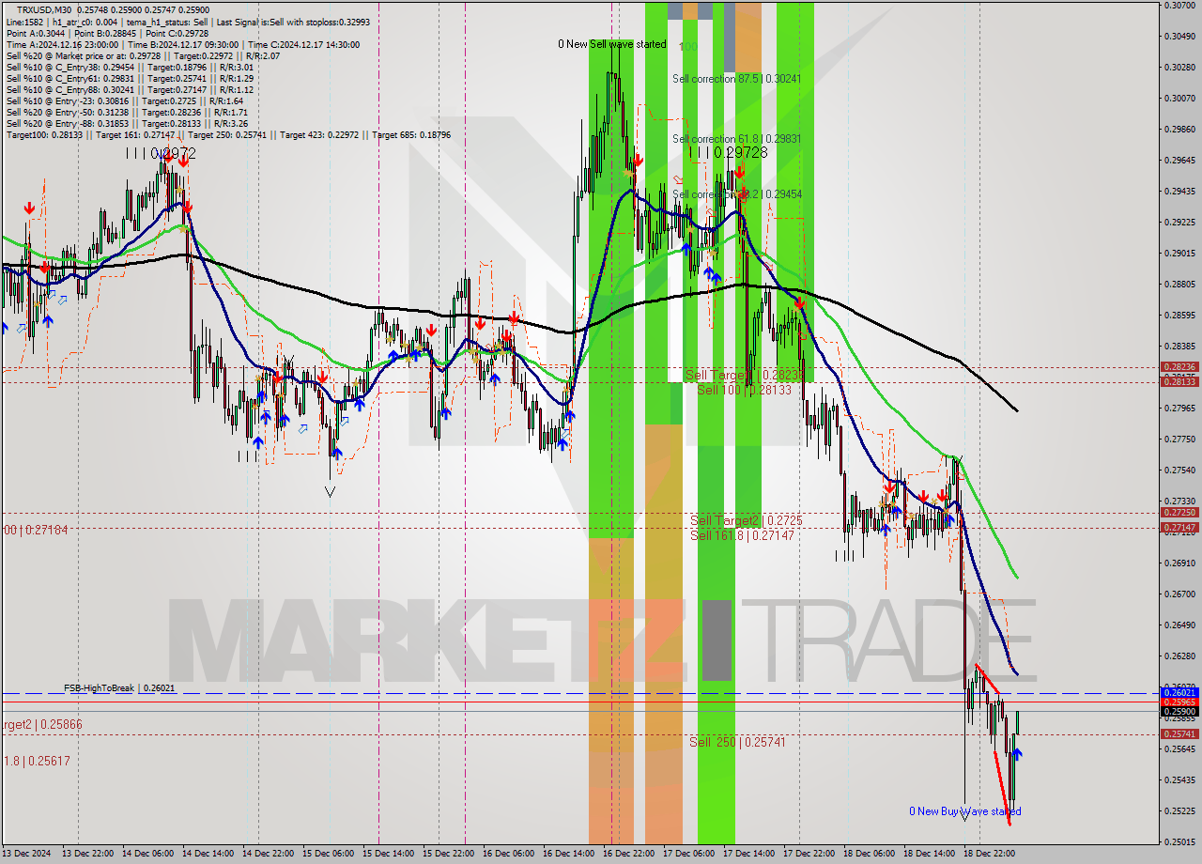Click the 'Target100: 0.28133' targets line
The height and width of the screenshot is (864, 1202).
[x=228, y=134]
